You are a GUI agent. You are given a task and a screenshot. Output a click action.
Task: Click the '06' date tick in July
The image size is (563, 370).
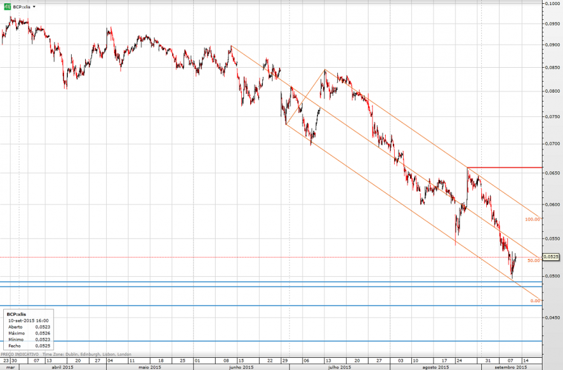[x=306, y=360]
